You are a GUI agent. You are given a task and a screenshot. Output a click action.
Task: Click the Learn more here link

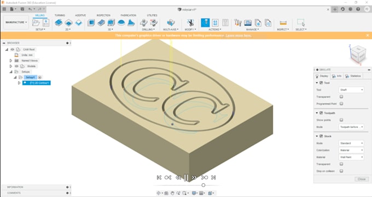click(x=239, y=35)
